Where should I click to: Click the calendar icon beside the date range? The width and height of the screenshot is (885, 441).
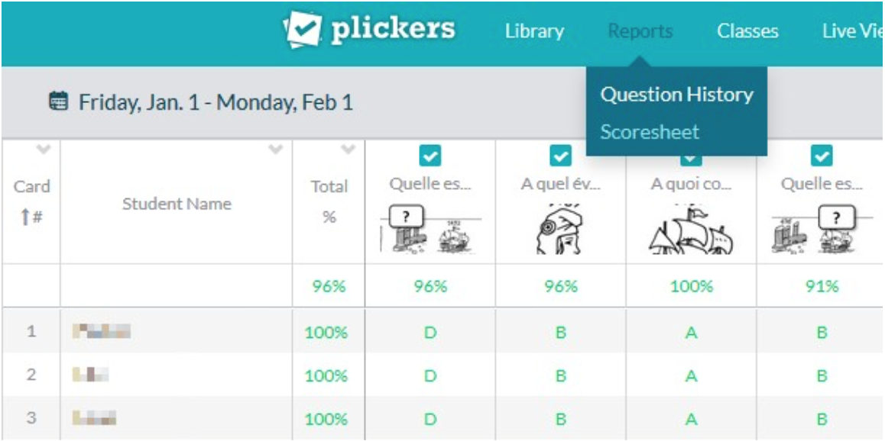pyautogui.click(x=57, y=101)
